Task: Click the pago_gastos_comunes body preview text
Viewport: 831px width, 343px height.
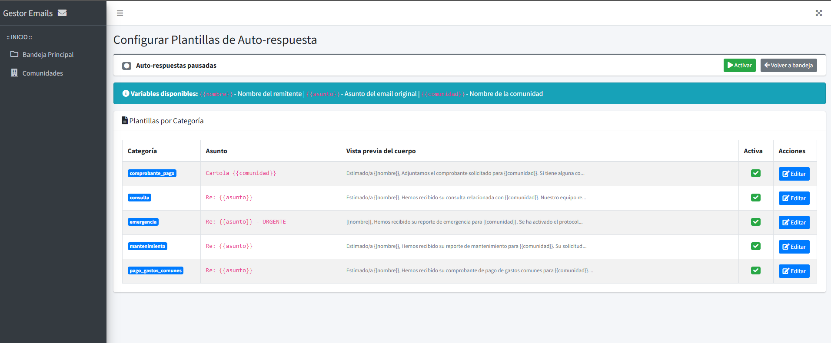Action: [469, 270]
